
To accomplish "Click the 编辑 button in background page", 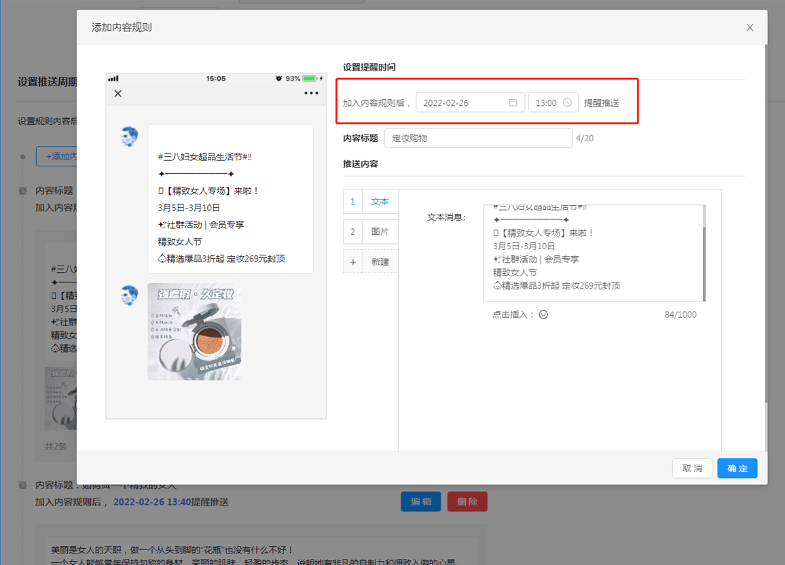I will click(420, 501).
